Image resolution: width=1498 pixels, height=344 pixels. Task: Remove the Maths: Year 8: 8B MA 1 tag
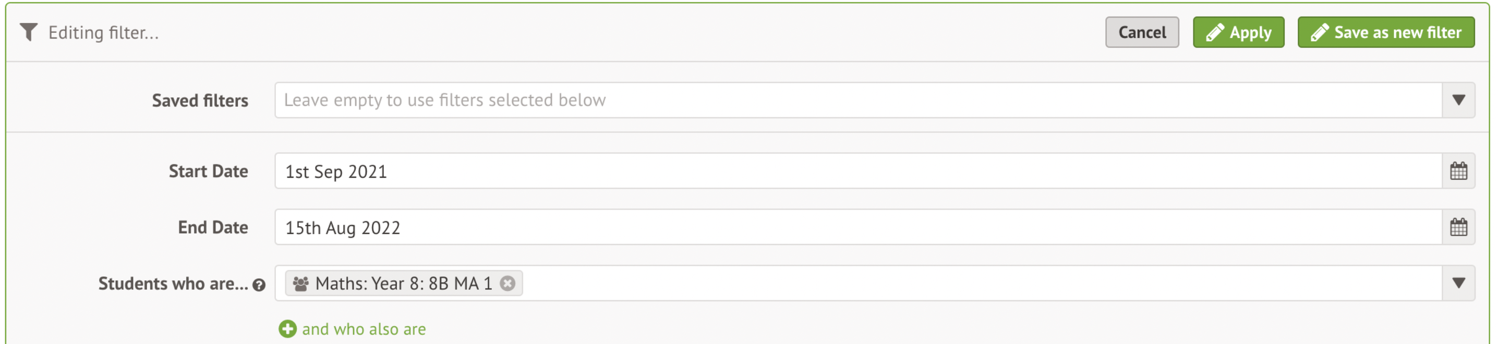coord(508,284)
